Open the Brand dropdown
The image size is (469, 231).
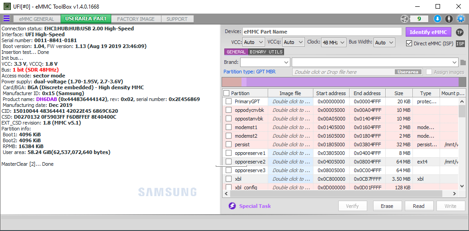click(x=265, y=63)
